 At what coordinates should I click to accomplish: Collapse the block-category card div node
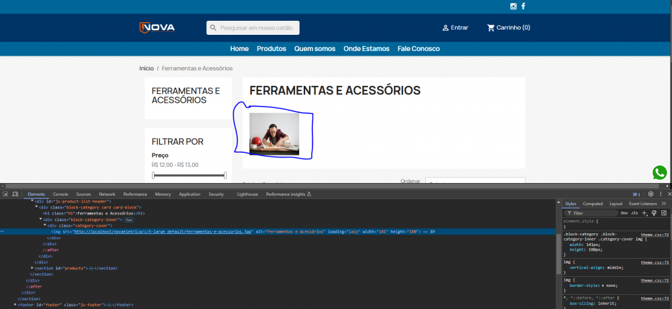pos(36,207)
